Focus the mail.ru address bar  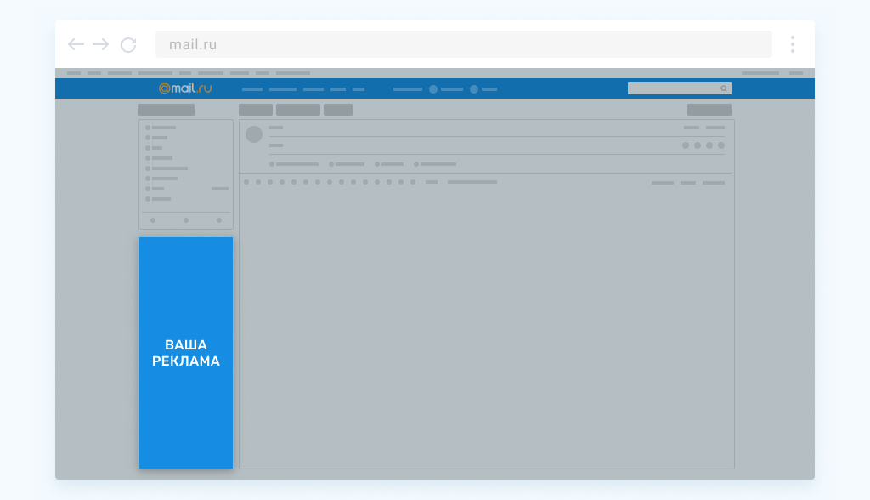tap(463, 44)
